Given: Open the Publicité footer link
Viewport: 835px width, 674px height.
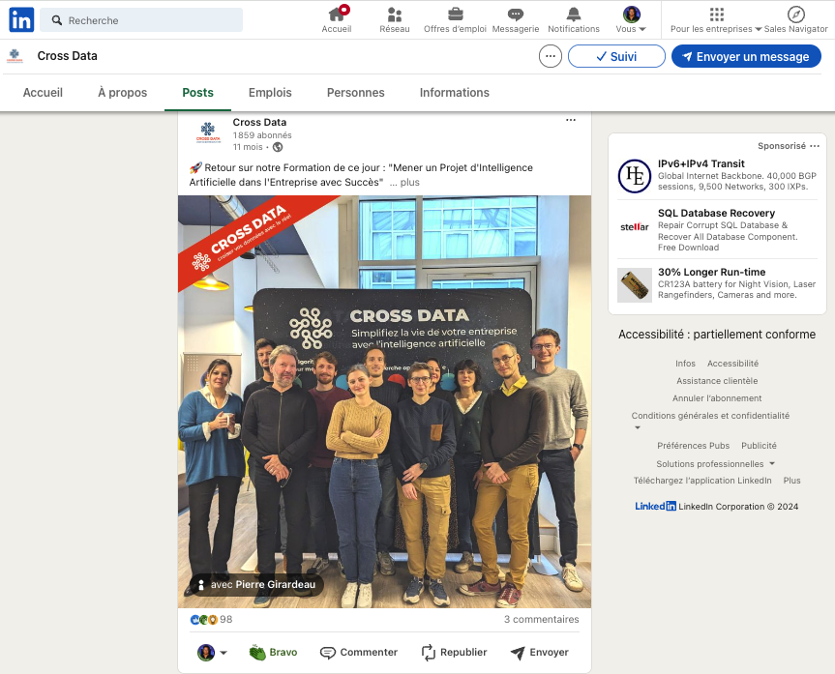Looking at the screenshot, I should [x=759, y=446].
